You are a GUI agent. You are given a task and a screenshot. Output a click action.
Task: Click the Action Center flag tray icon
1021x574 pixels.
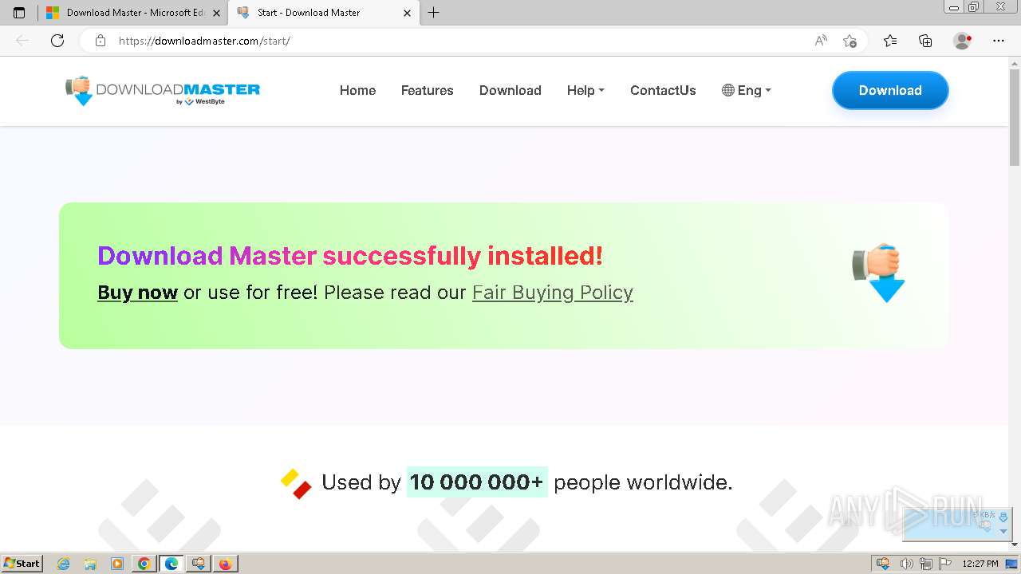tap(945, 564)
